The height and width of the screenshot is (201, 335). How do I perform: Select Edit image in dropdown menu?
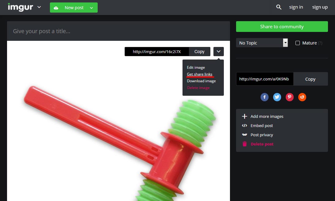pyautogui.click(x=196, y=68)
